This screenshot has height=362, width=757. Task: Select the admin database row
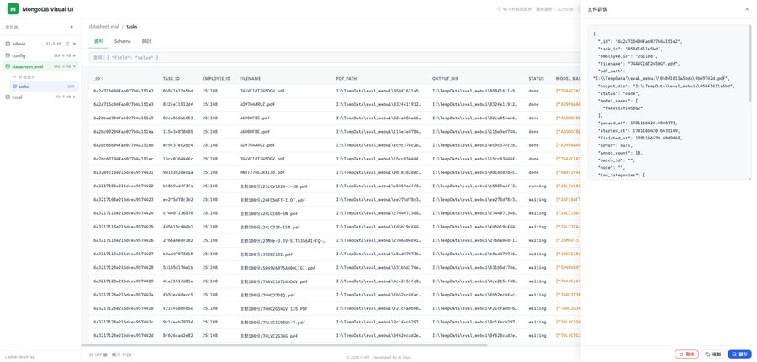coord(40,44)
